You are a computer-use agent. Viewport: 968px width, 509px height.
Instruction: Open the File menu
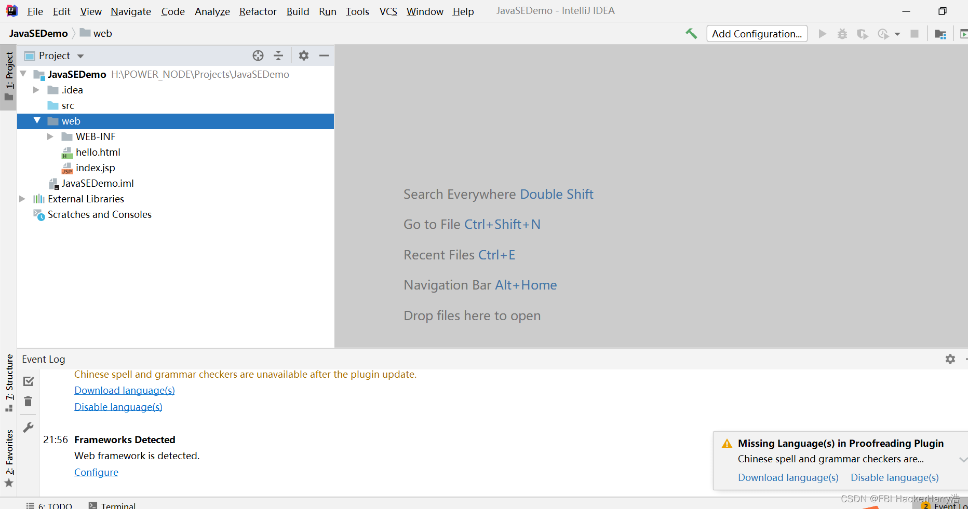(x=35, y=11)
